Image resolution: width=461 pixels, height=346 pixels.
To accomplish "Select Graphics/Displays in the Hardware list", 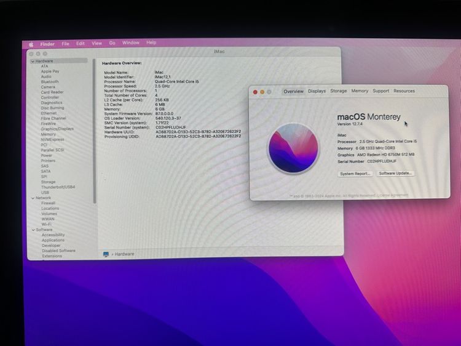I will point(57,129).
